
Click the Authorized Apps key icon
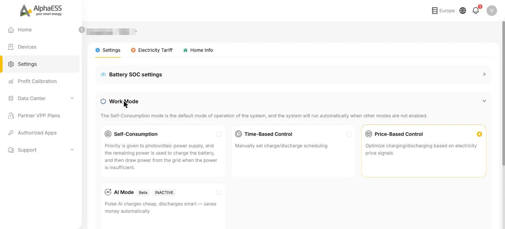tap(11, 133)
